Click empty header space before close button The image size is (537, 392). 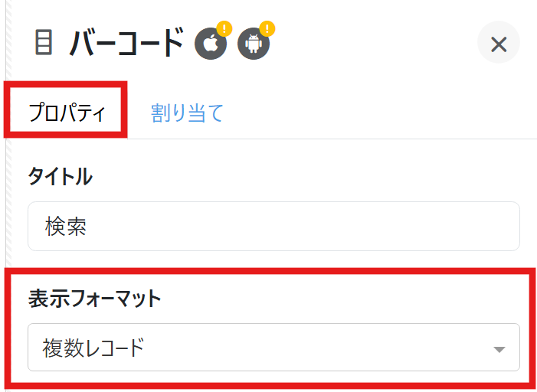375,44
